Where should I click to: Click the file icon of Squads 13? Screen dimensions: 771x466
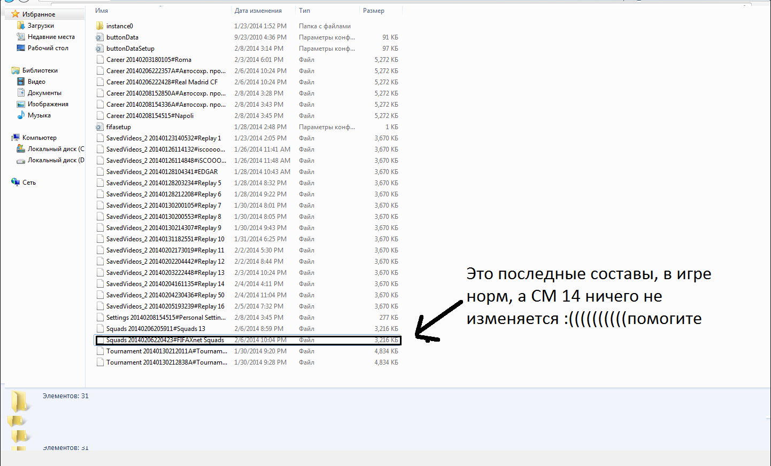point(99,328)
